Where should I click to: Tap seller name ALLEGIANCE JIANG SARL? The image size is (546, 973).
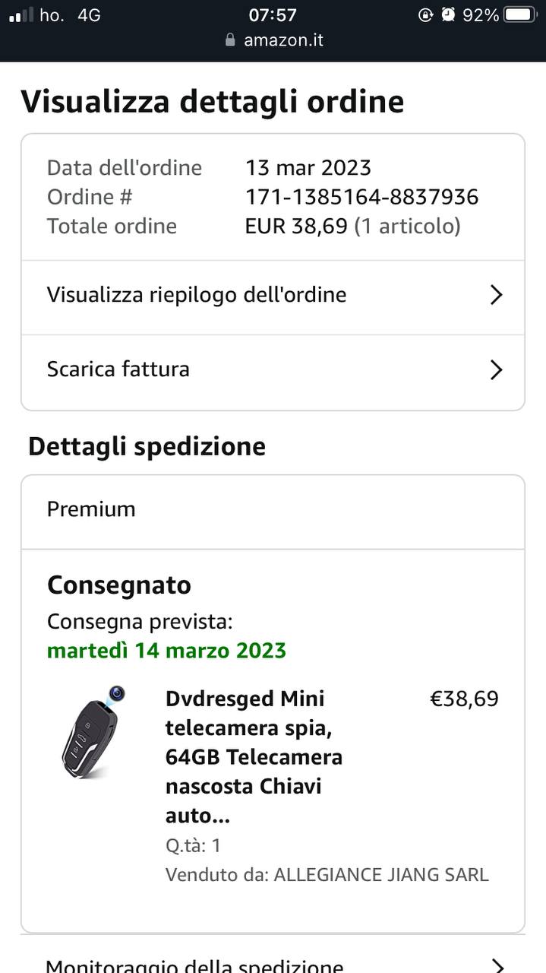coord(380,875)
